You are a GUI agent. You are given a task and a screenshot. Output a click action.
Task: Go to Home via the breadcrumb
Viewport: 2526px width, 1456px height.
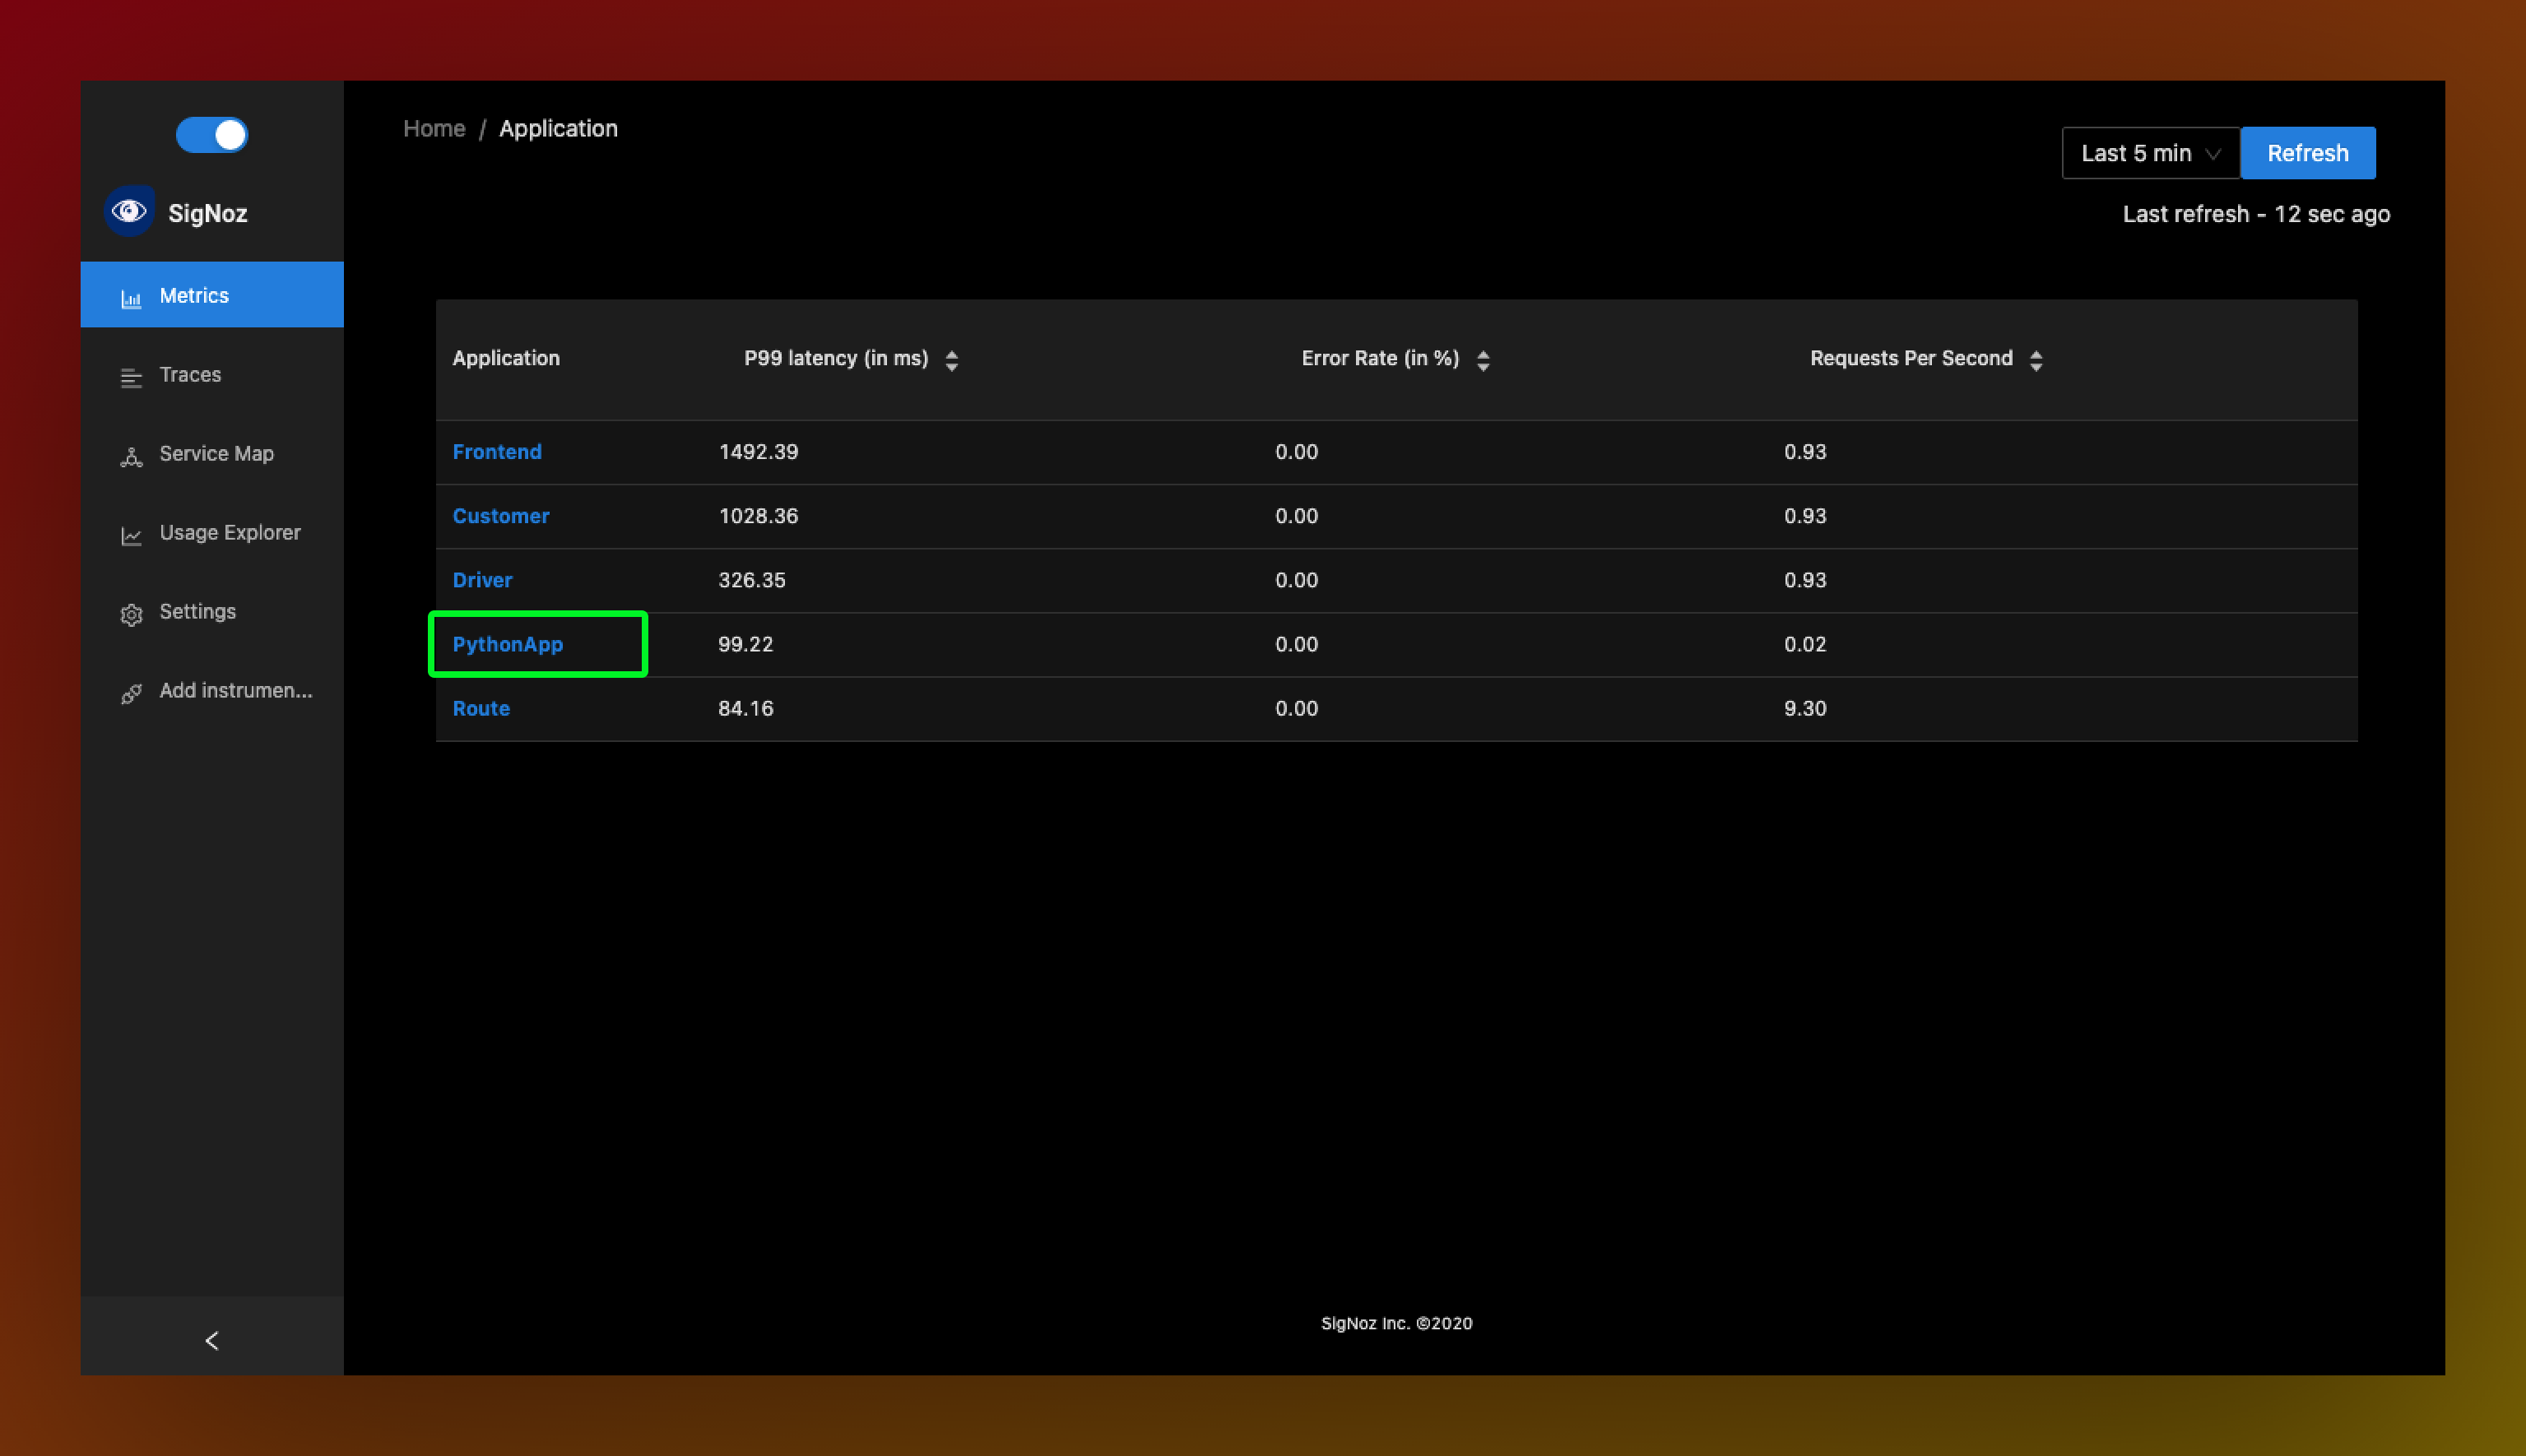pyautogui.click(x=433, y=128)
